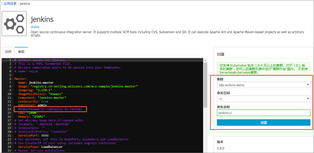Click the blue 创建 button
The height and width of the screenshot is (153, 314).
point(263,123)
